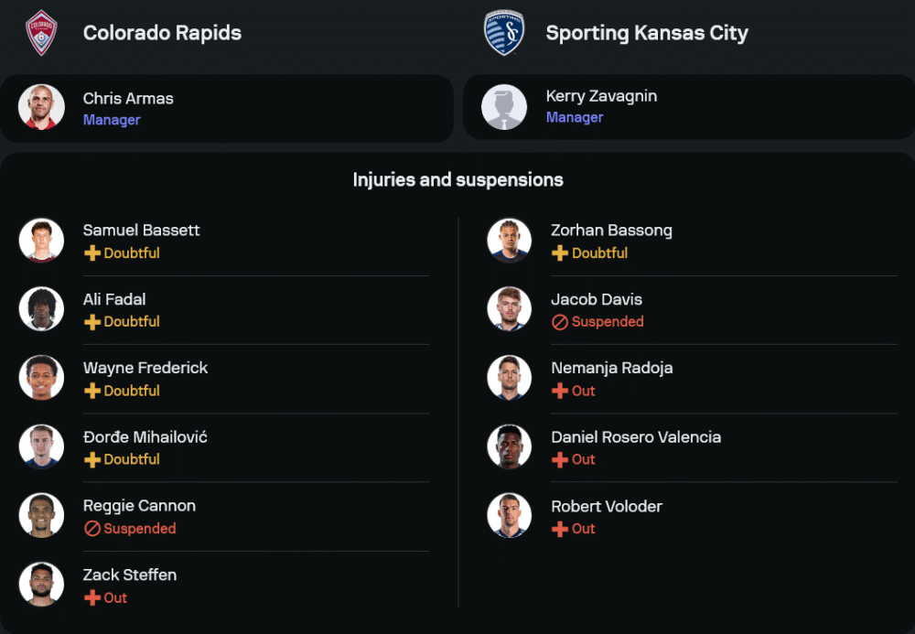Click the suspended icon under Reggie Cannon

[x=92, y=529]
